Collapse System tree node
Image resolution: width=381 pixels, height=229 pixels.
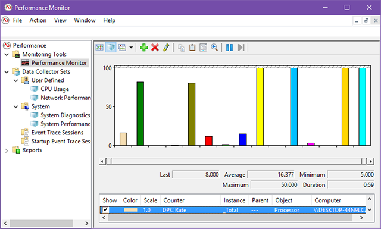[16, 106]
